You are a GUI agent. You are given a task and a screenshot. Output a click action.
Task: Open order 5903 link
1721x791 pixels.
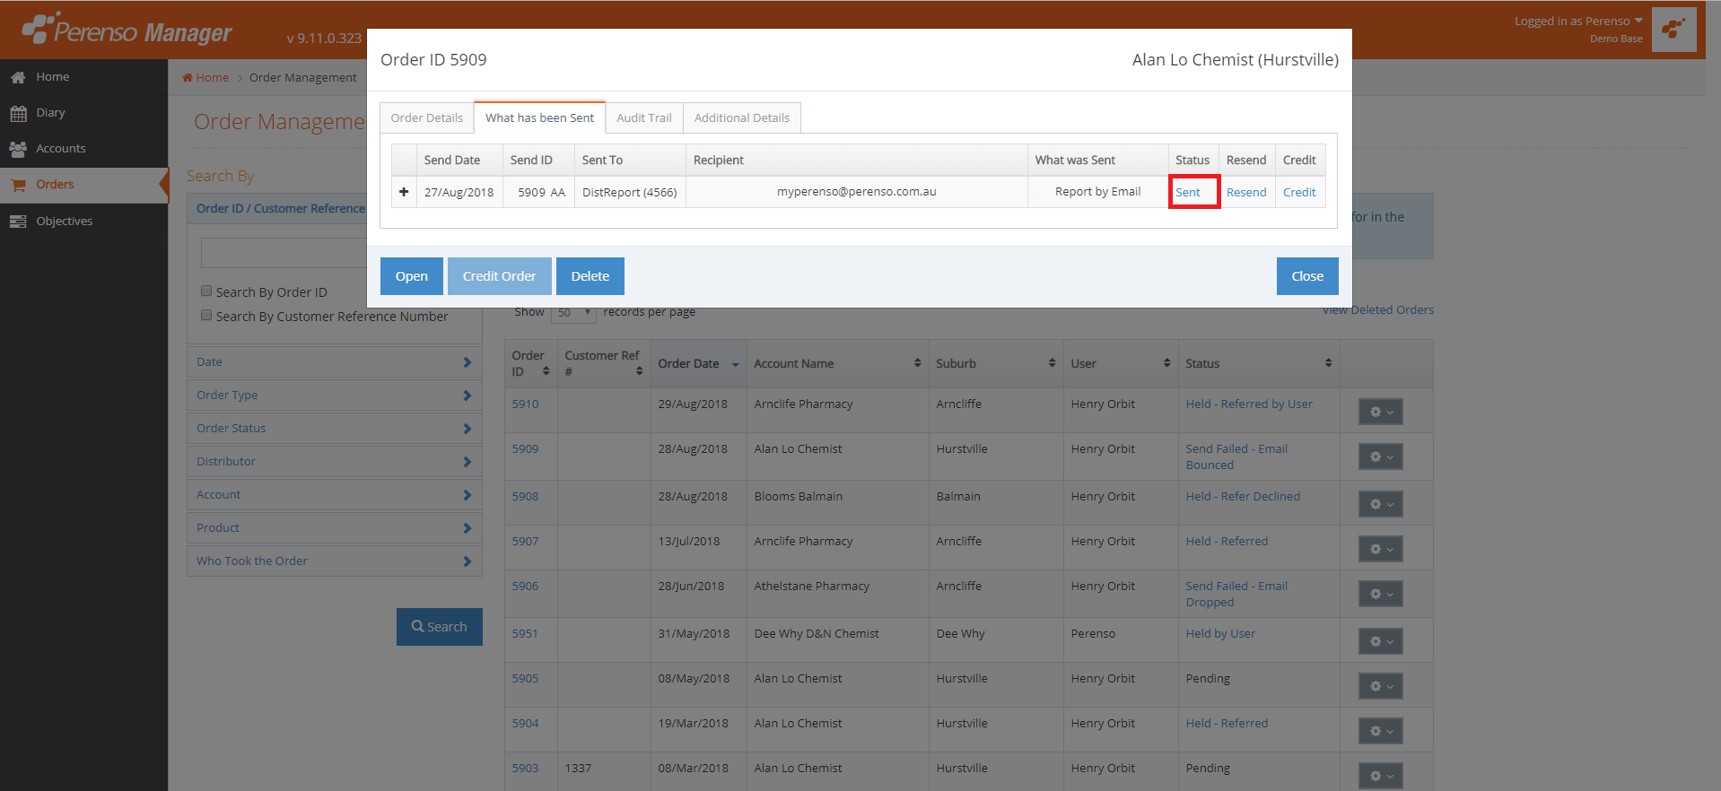pyautogui.click(x=526, y=769)
